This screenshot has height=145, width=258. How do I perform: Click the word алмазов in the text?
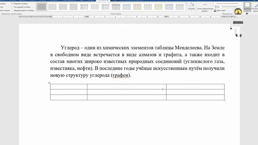tap(147, 55)
